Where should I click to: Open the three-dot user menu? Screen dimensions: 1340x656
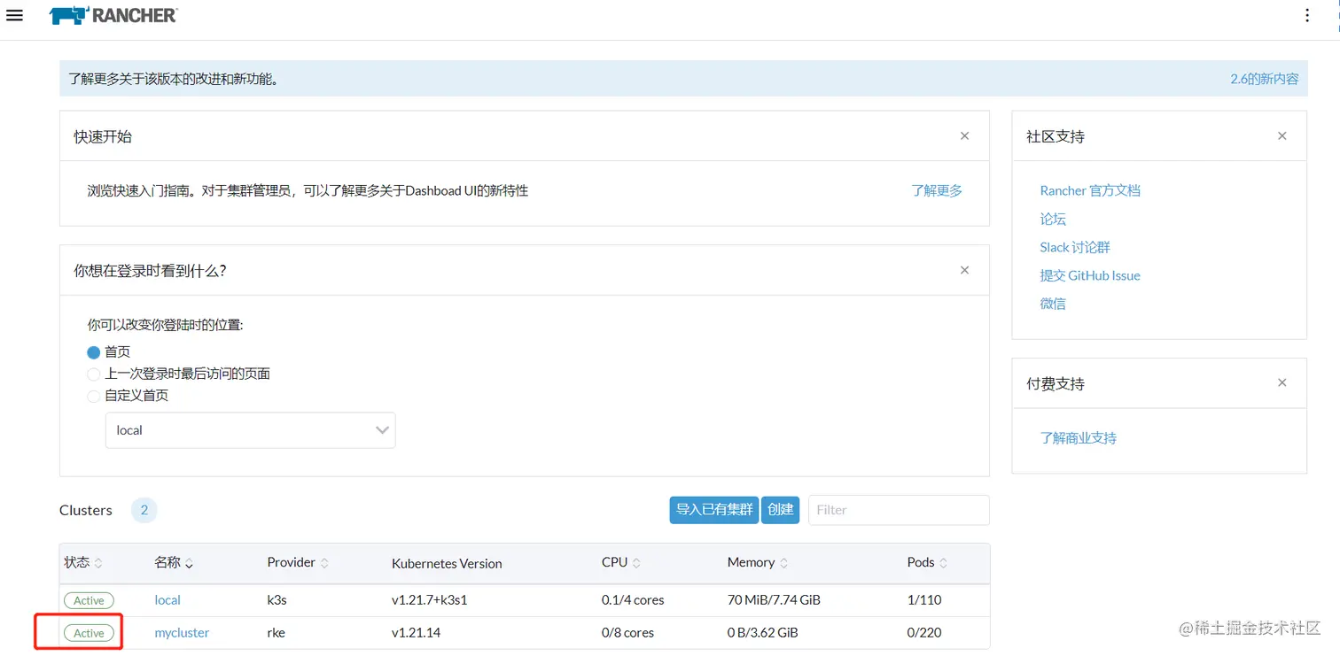(1307, 15)
